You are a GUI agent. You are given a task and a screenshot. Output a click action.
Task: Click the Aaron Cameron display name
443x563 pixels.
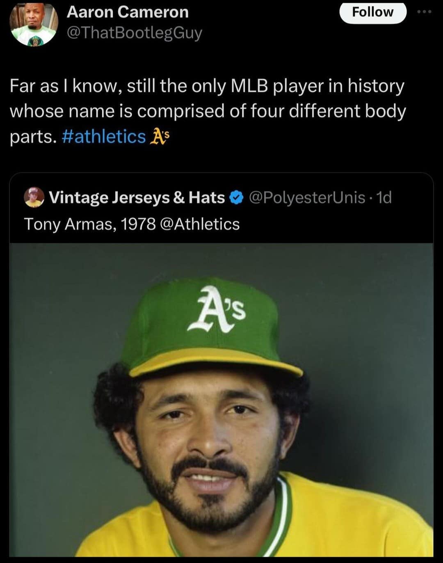point(128,12)
